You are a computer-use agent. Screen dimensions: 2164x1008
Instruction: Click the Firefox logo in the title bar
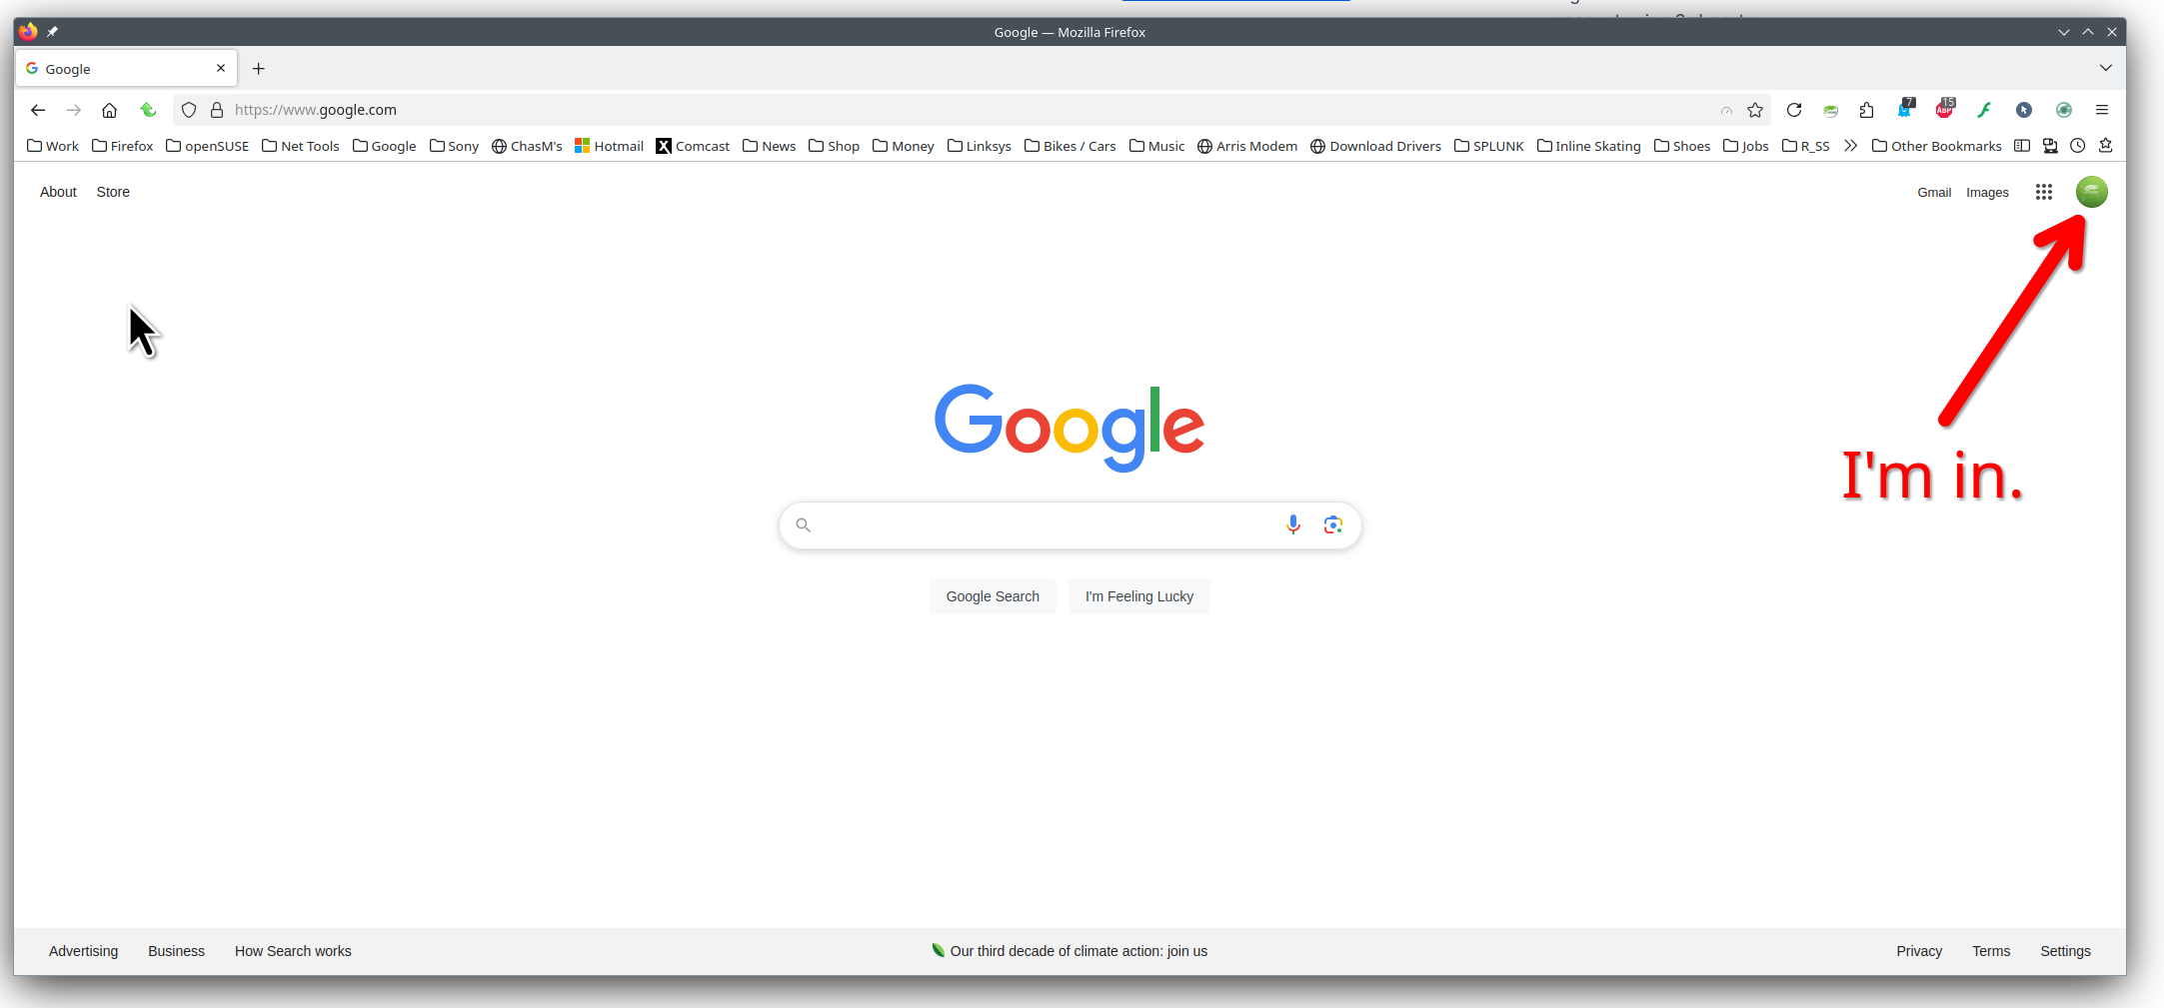point(28,31)
